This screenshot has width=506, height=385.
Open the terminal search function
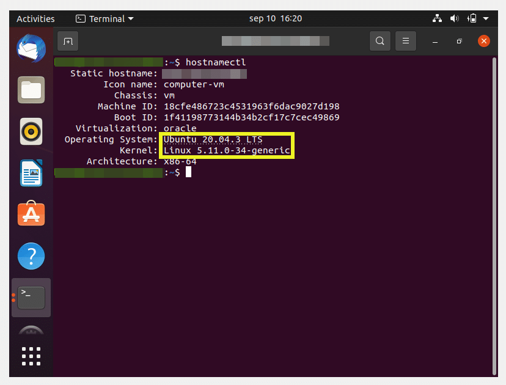point(380,41)
